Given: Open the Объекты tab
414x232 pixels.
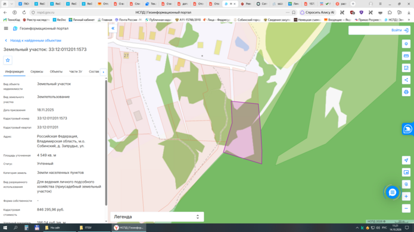Looking at the screenshot, I should [56, 72].
